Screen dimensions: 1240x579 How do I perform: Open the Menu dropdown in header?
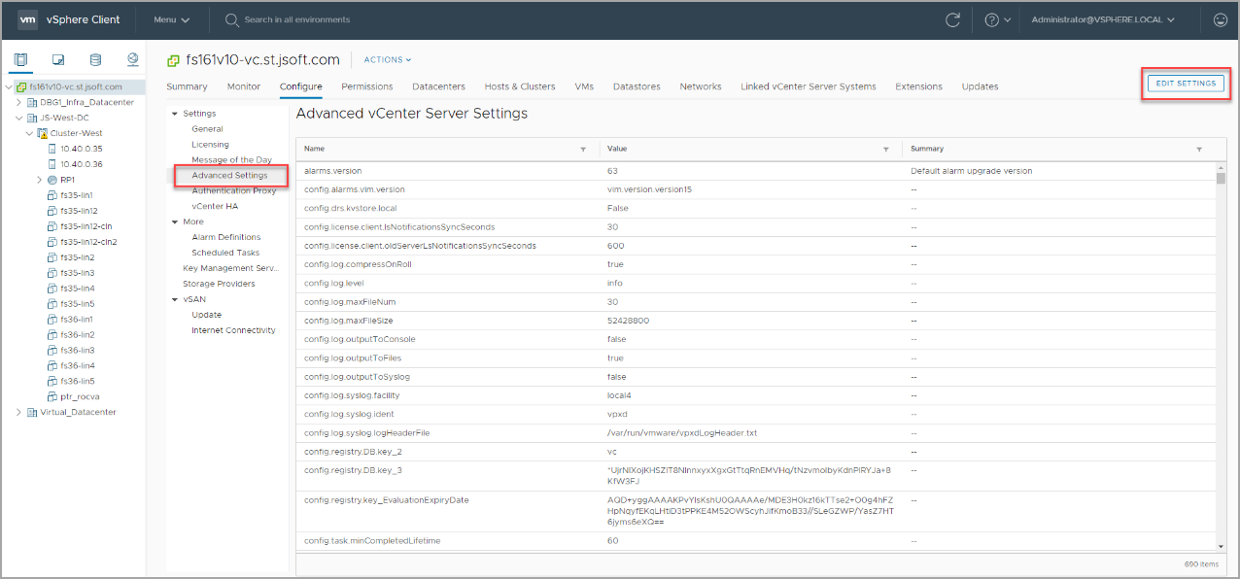[172, 19]
